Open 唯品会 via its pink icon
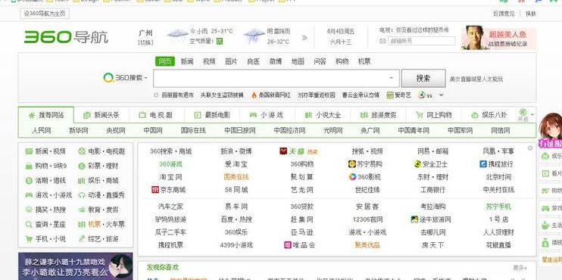Screen dimensions: 562x280 (288, 245)
